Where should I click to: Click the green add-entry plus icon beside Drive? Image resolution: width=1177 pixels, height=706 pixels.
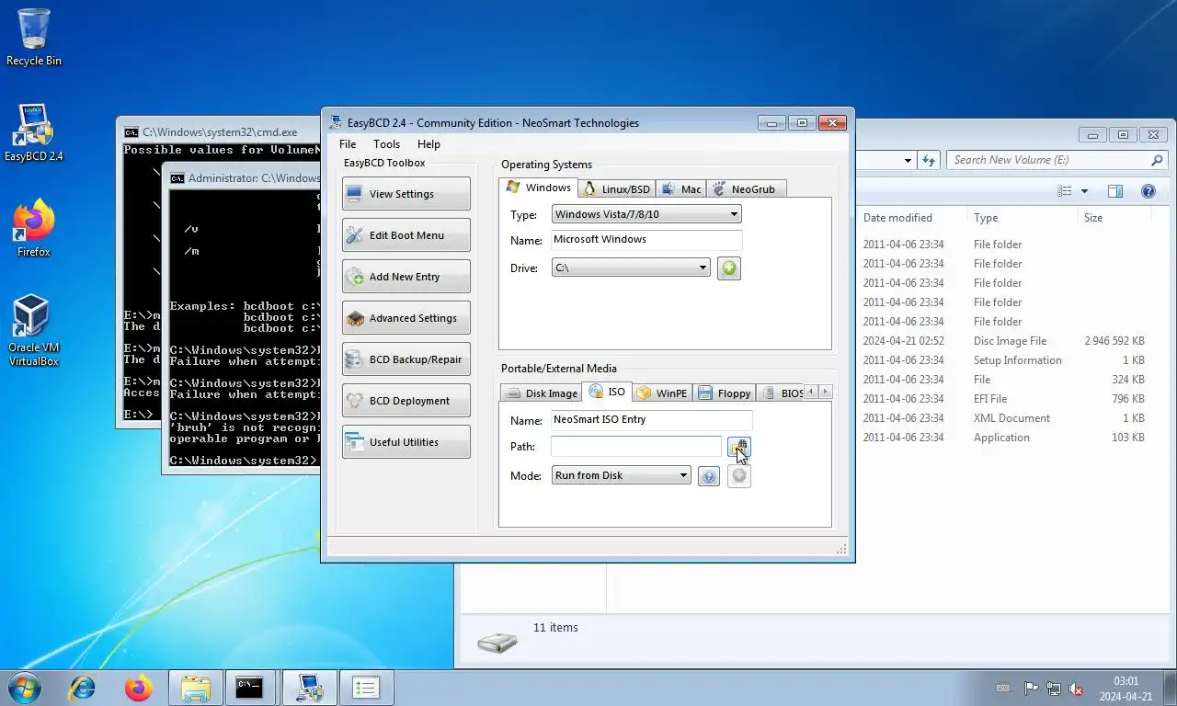click(x=728, y=268)
